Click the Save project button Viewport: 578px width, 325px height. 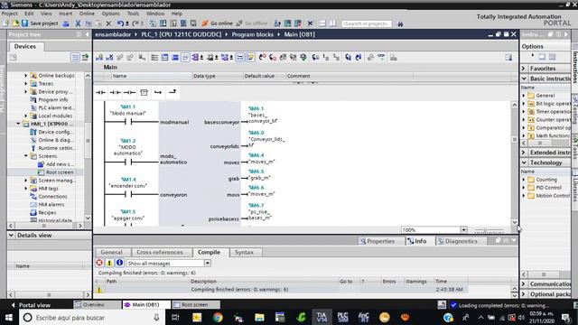40,23
